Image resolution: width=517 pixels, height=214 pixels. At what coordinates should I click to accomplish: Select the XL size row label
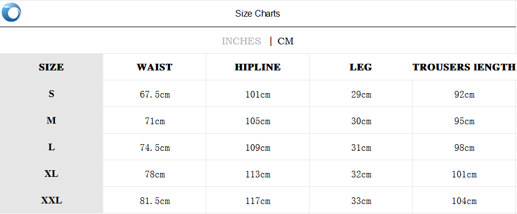click(x=52, y=174)
